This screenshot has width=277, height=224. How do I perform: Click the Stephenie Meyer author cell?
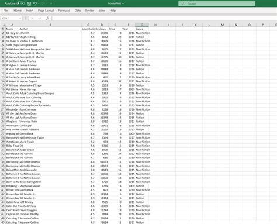point(50,186)
